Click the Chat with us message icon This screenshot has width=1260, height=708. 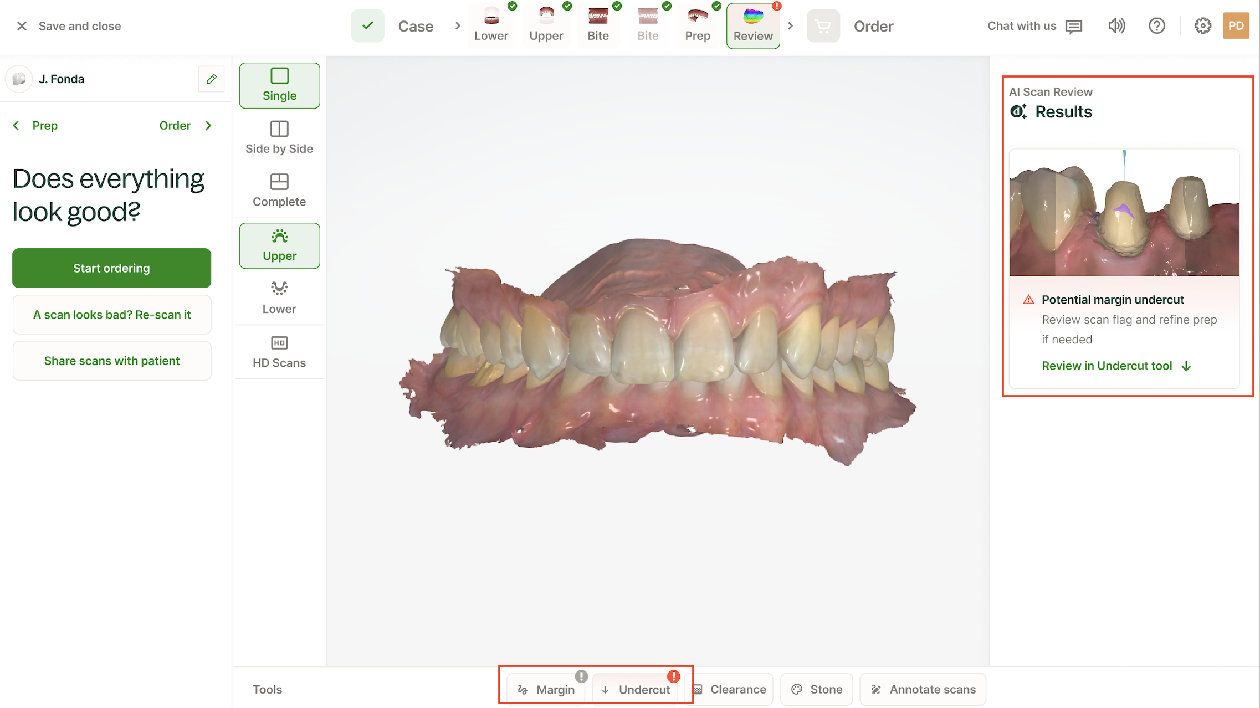point(1073,27)
